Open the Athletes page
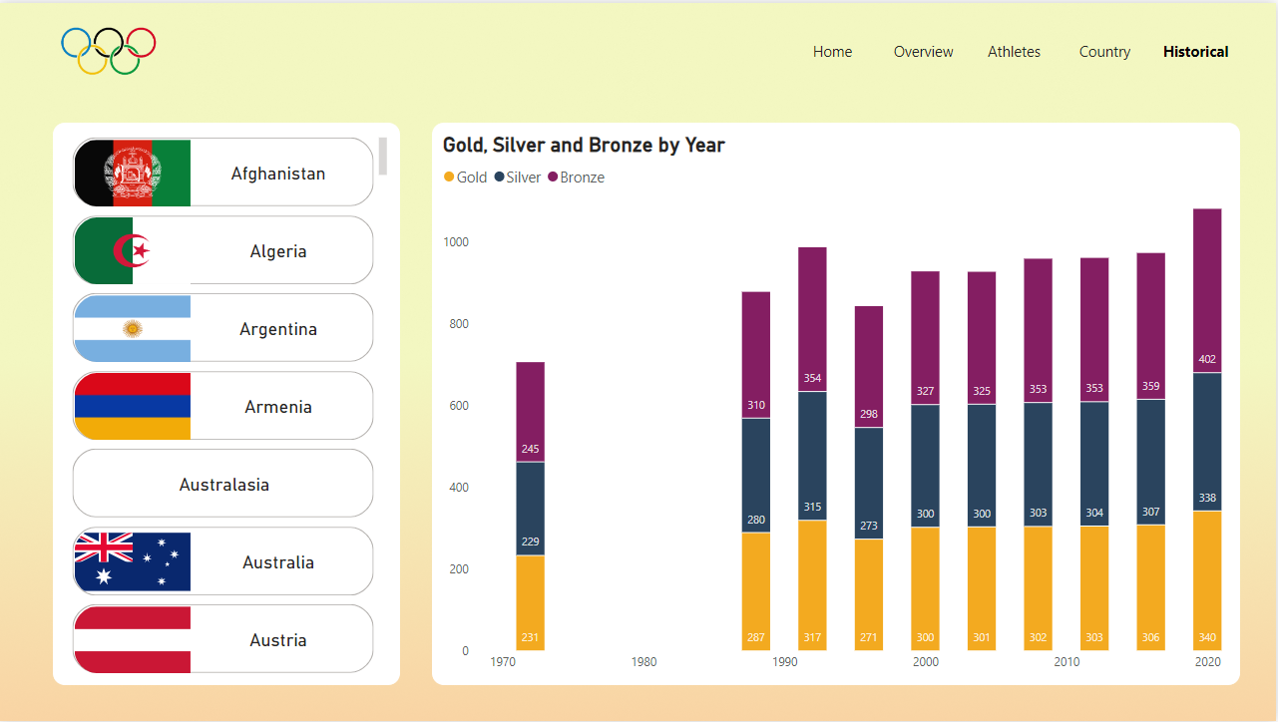Viewport: 1278px width, 722px height. coord(1014,52)
